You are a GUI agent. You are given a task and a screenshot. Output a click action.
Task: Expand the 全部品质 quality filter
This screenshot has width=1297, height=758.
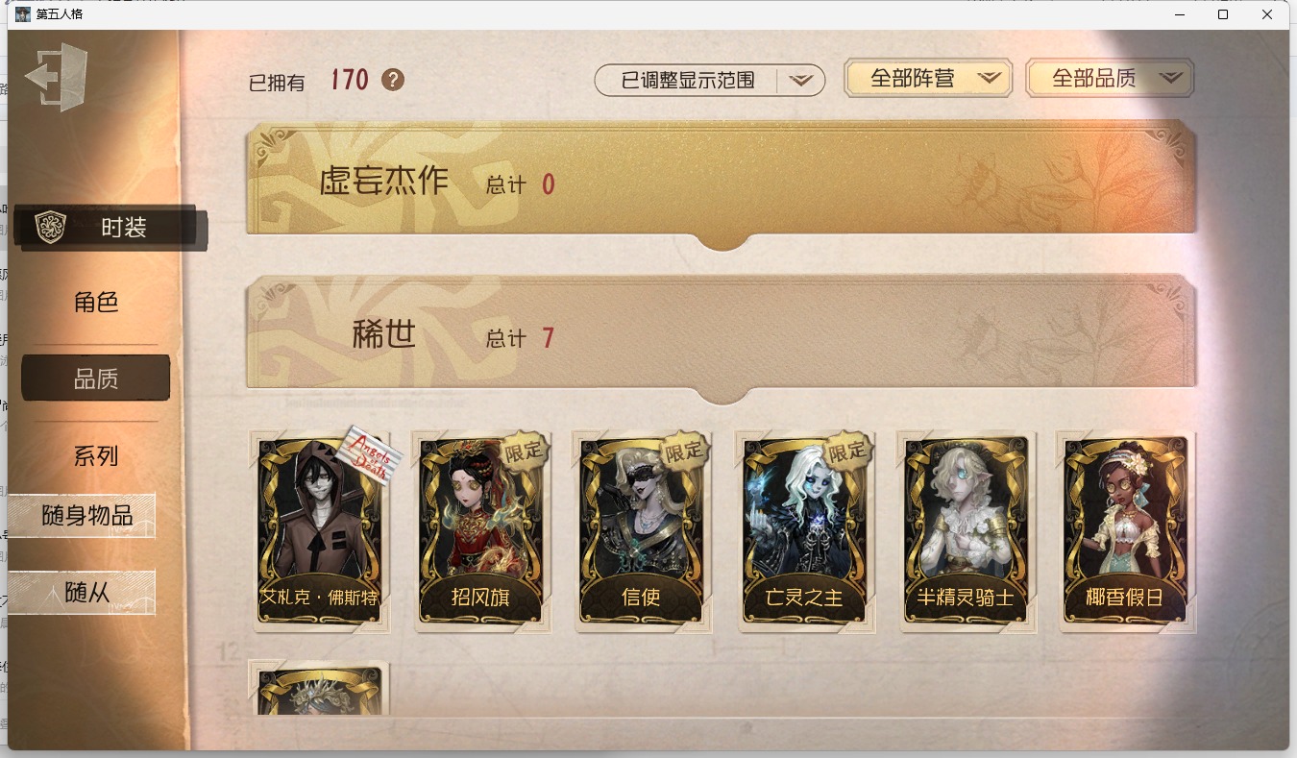(1110, 79)
